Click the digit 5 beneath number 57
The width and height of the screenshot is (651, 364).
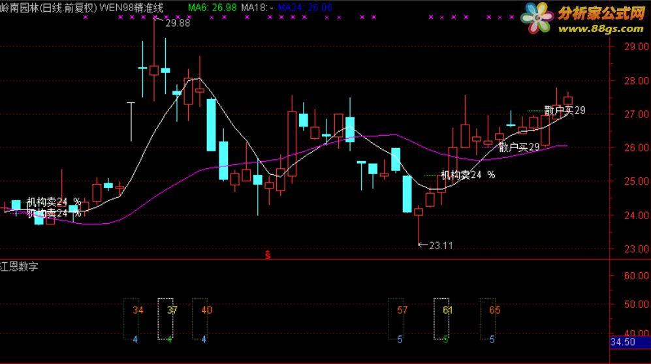coord(400,340)
